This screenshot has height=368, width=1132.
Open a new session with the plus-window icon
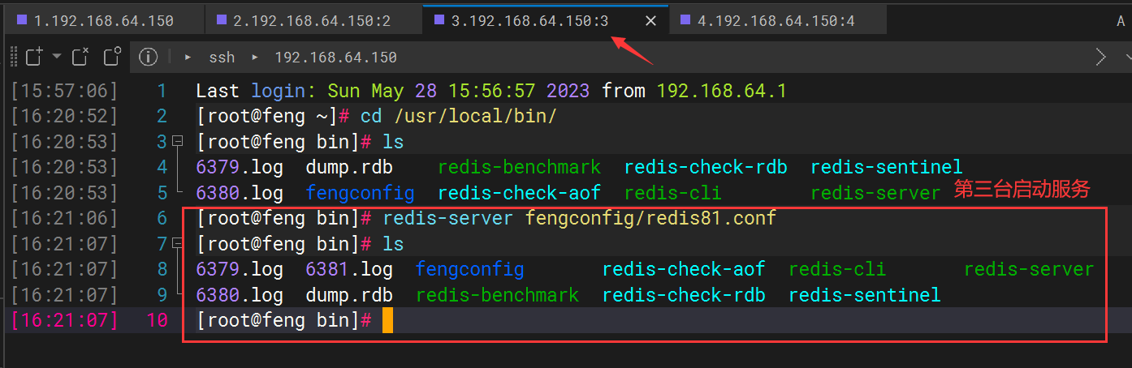click(x=33, y=57)
